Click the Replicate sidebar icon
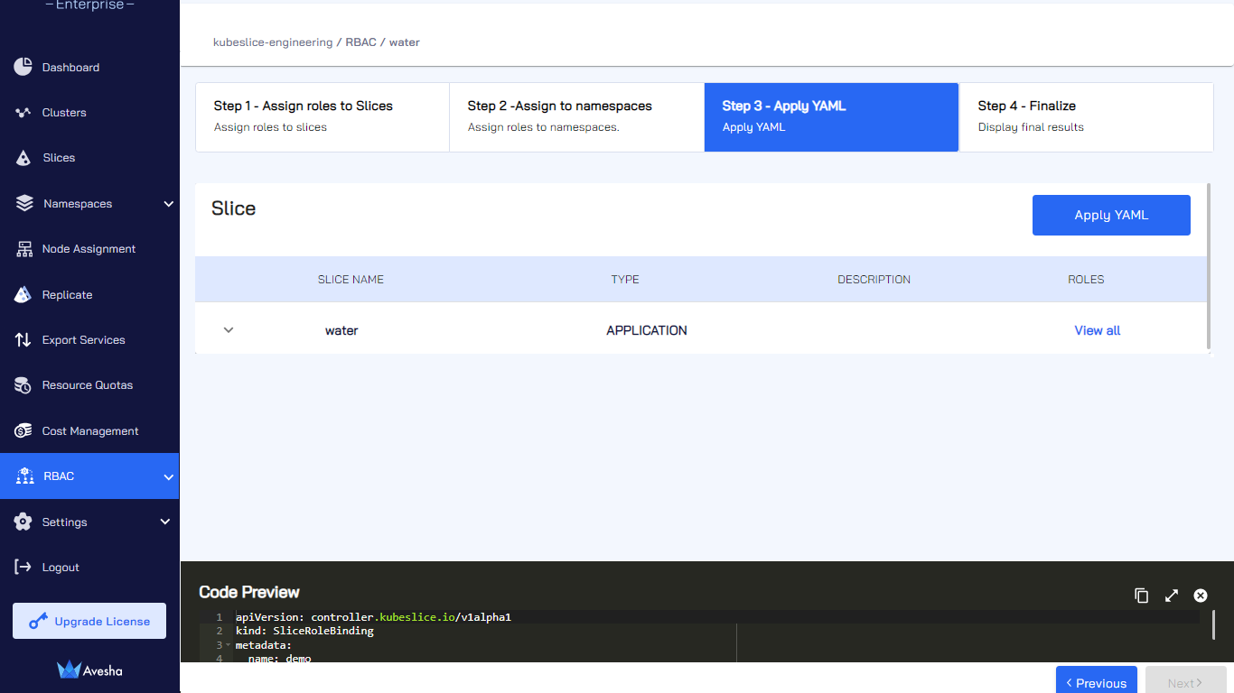 coord(24,294)
